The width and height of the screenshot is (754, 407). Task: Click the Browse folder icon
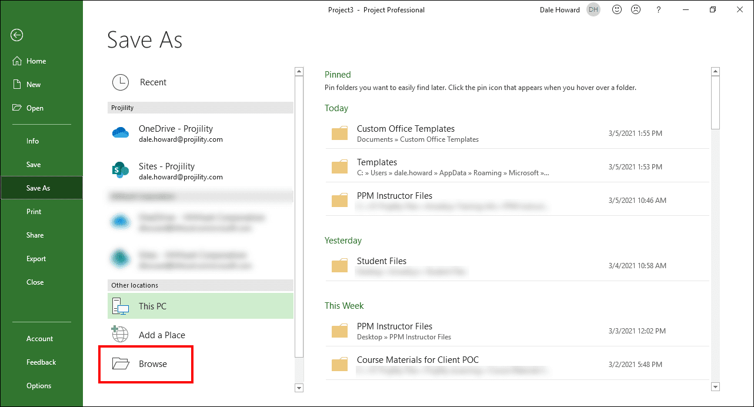pos(121,364)
